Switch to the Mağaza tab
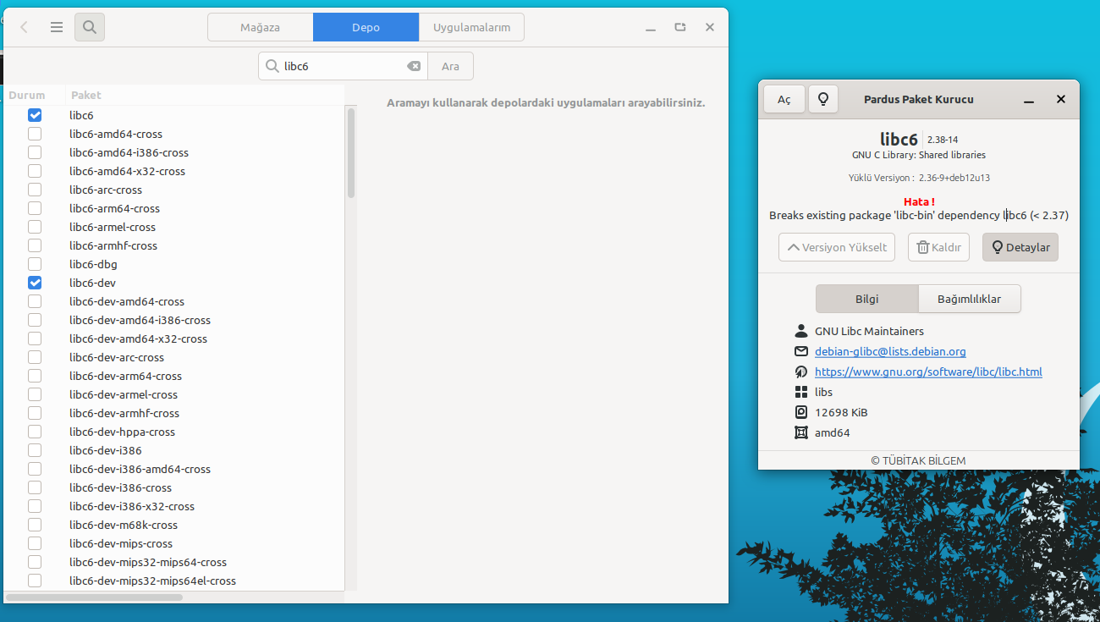This screenshot has width=1100, height=622. click(260, 27)
